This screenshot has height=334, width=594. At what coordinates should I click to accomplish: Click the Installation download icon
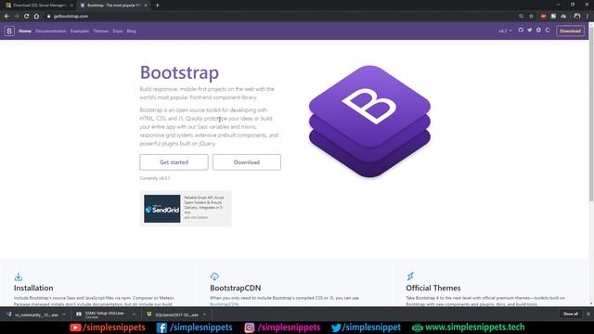coord(19,276)
